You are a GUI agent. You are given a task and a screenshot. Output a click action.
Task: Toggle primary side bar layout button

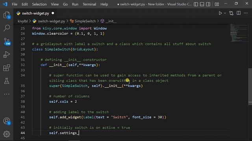196,4
